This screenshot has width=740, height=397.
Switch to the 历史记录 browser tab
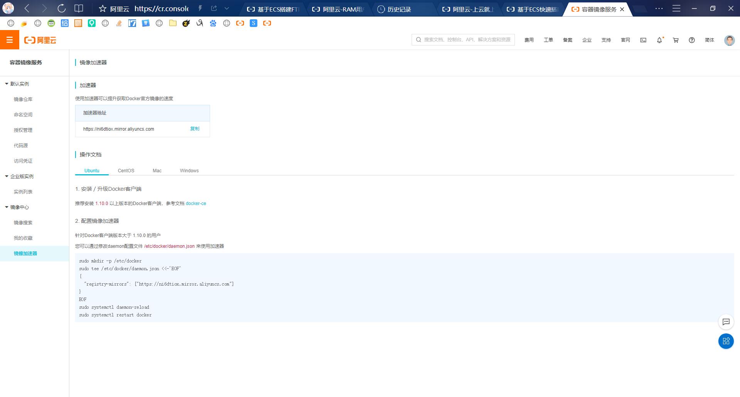pos(404,9)
